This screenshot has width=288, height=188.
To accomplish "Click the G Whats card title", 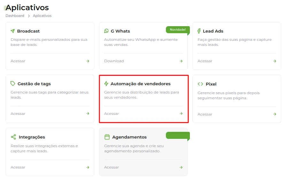I will [121, 31].
